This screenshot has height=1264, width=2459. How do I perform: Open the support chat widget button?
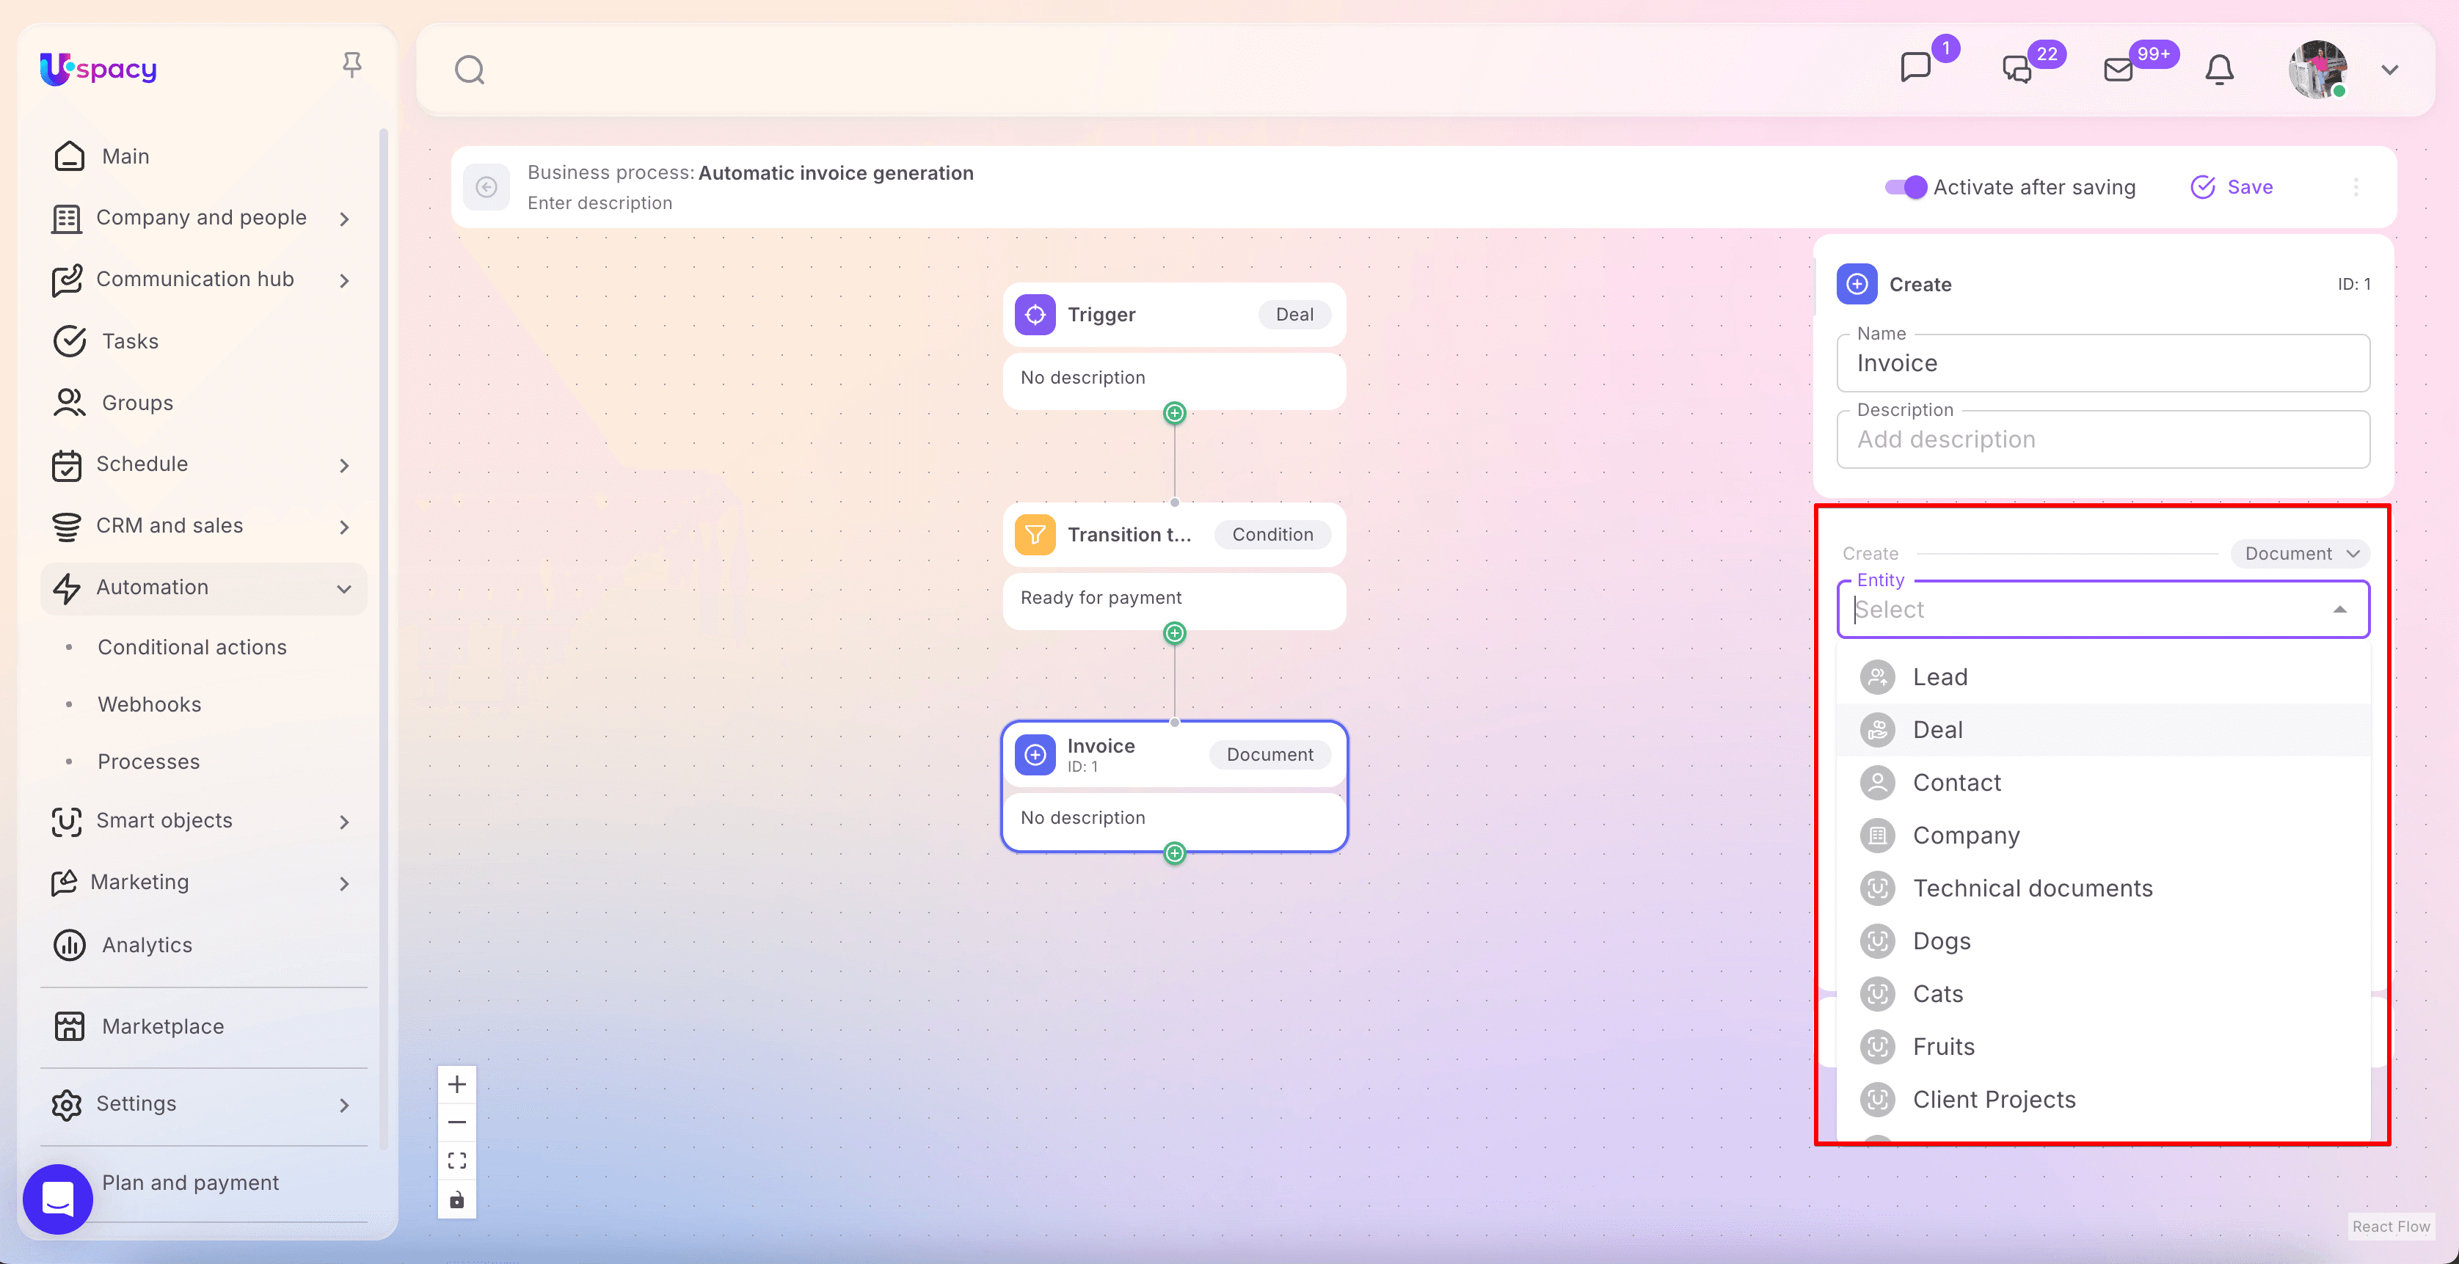point(58,1199)
